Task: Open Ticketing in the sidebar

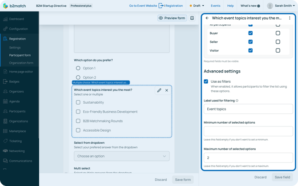Action: (x=16, y=141)
